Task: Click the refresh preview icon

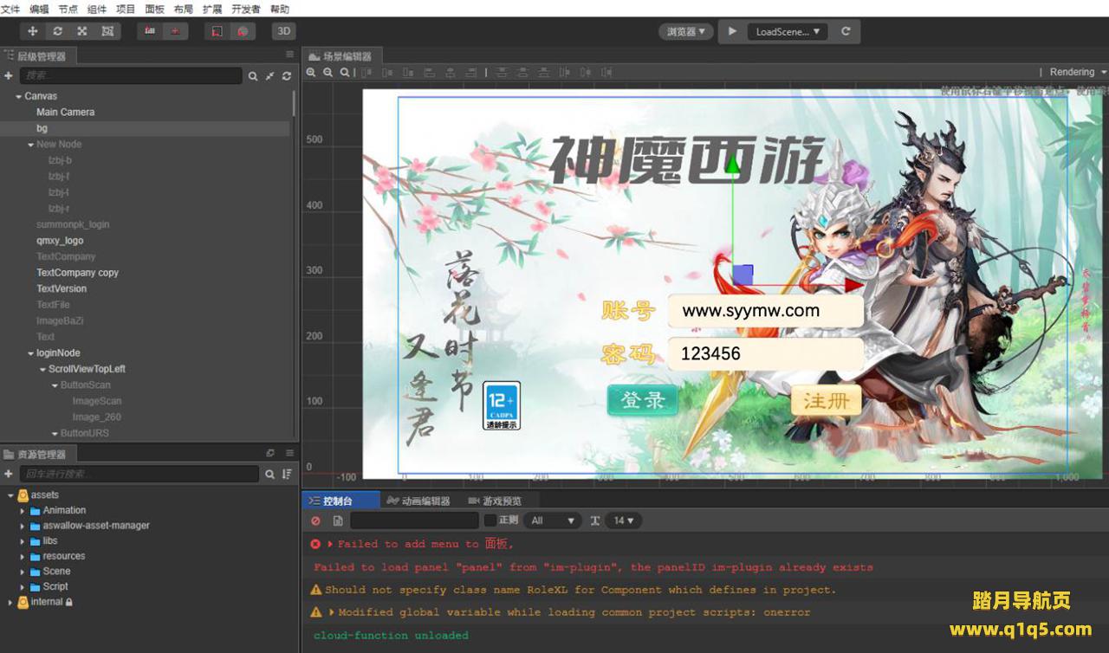Action: 846,31
